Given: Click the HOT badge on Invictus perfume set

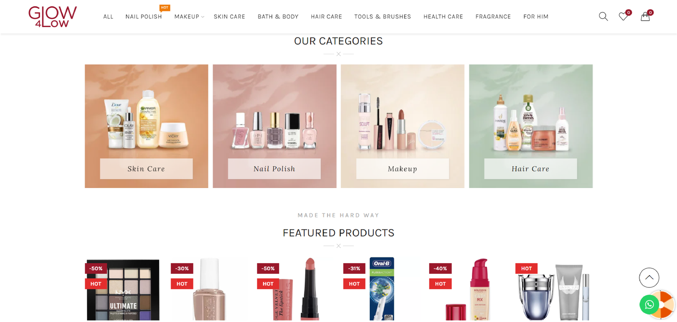Looking at the screenshot, I should 526,268.
